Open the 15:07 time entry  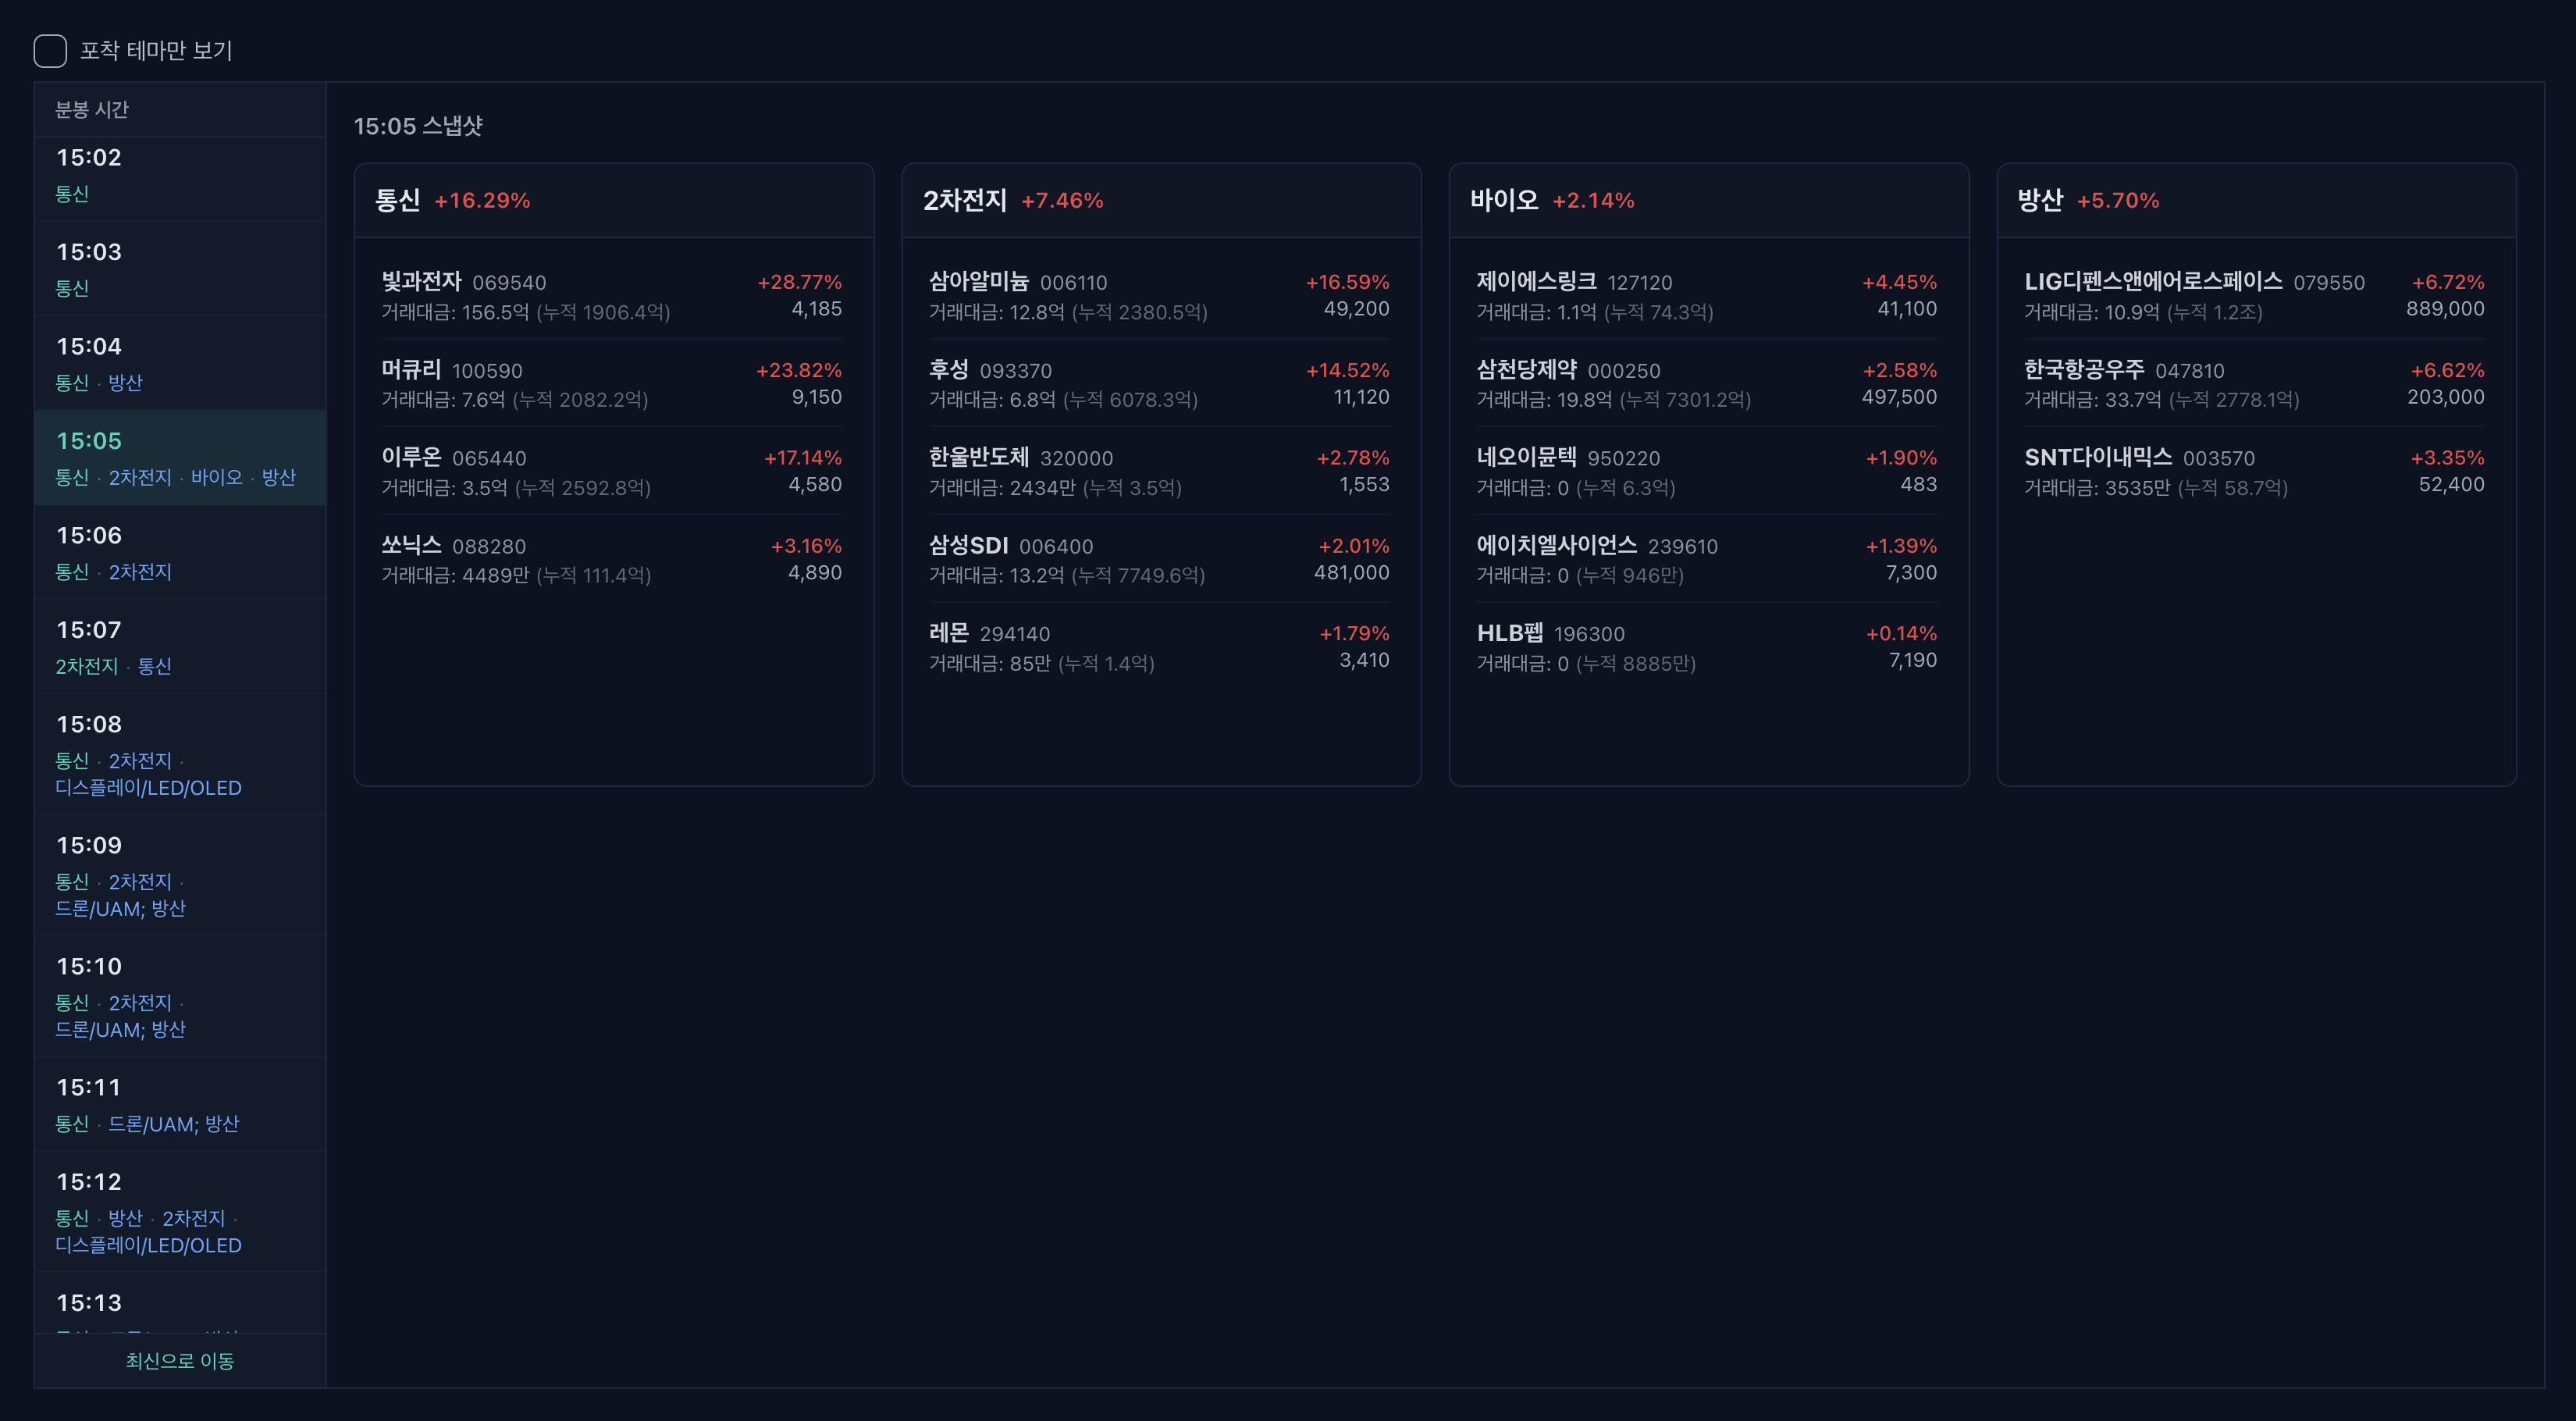(180, 647)
